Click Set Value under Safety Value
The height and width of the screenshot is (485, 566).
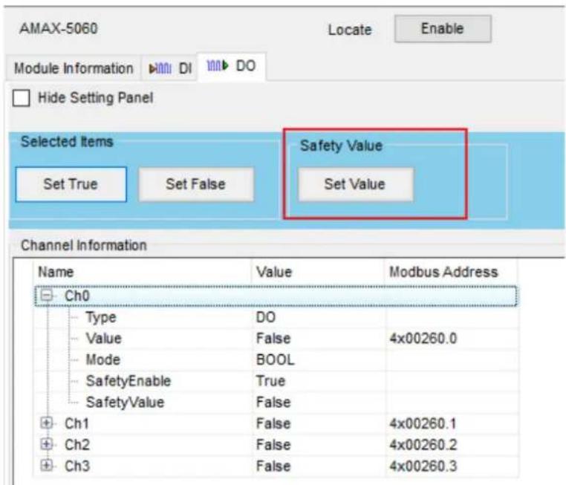point(355,184)
